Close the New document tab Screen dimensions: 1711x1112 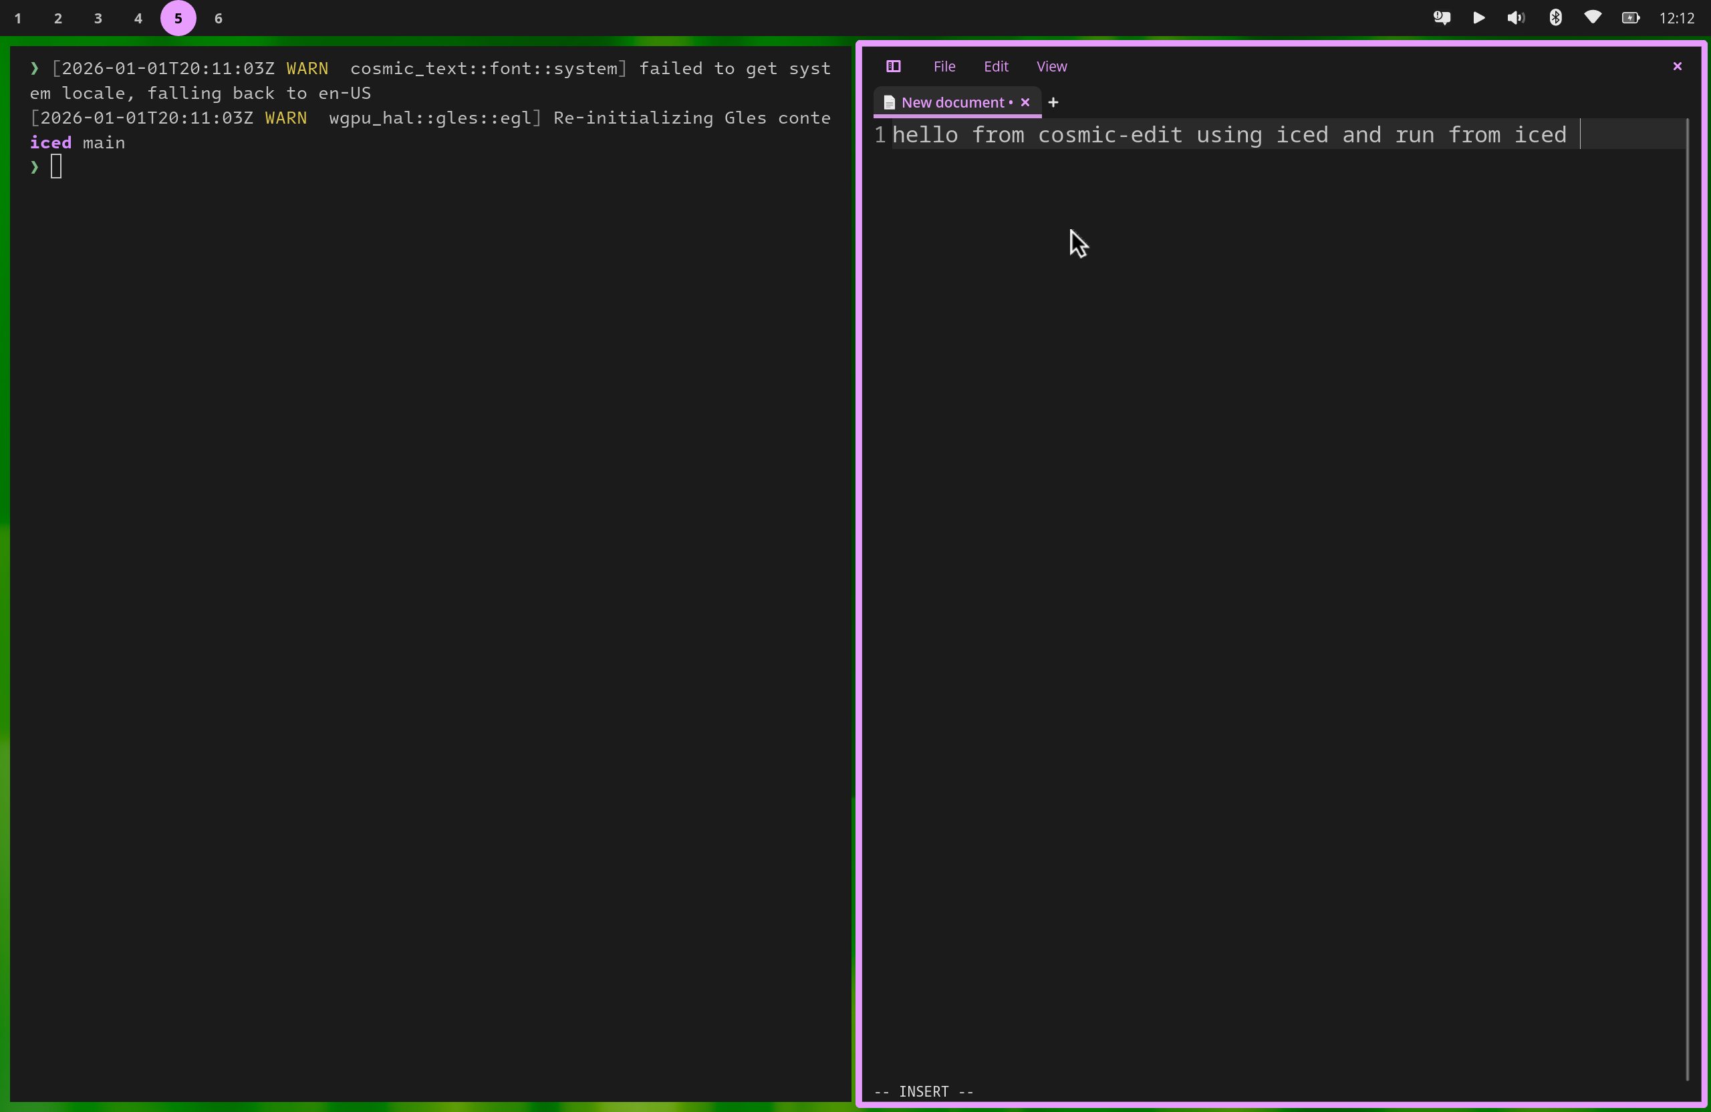1025,103
